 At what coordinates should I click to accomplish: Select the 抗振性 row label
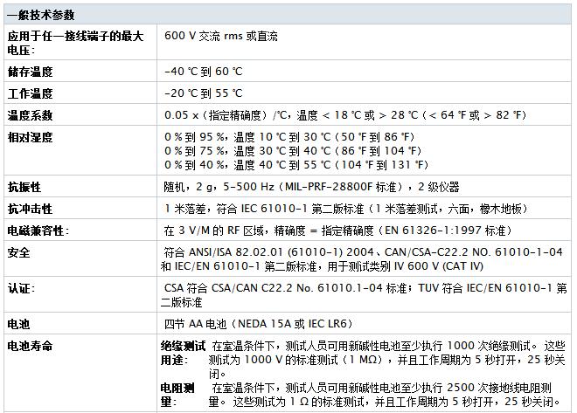click(x=24, y=187)
